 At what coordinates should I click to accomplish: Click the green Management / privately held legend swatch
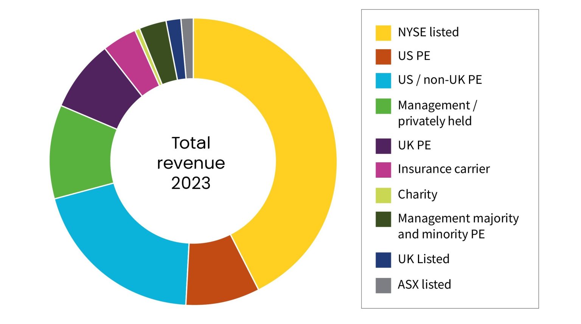pos(383,106)
